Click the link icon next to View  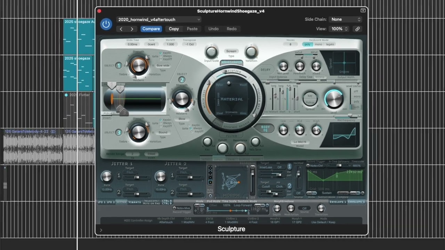[357, 29]
